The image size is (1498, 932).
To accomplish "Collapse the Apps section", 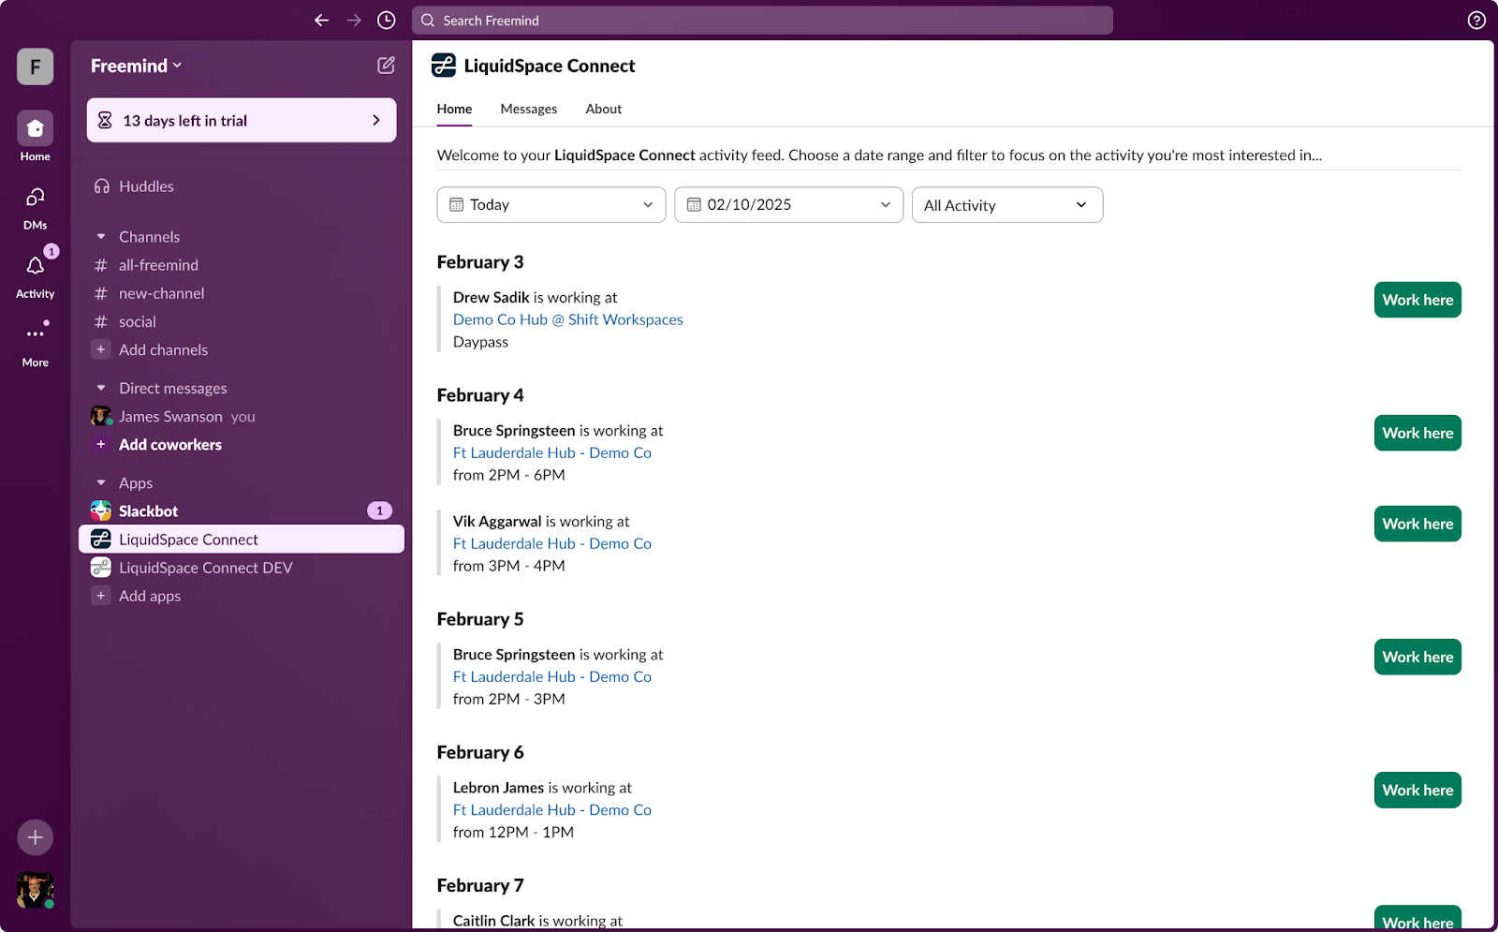I will (x=101, y=483).
